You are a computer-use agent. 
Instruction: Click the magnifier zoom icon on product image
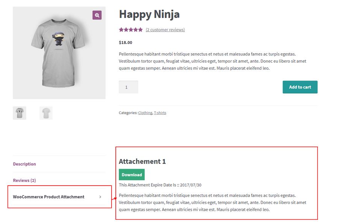(x=97, y=15)
